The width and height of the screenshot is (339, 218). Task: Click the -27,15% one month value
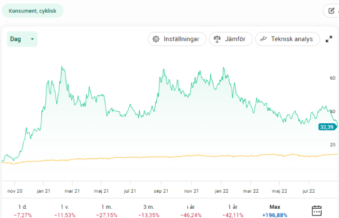click(107, 215)
